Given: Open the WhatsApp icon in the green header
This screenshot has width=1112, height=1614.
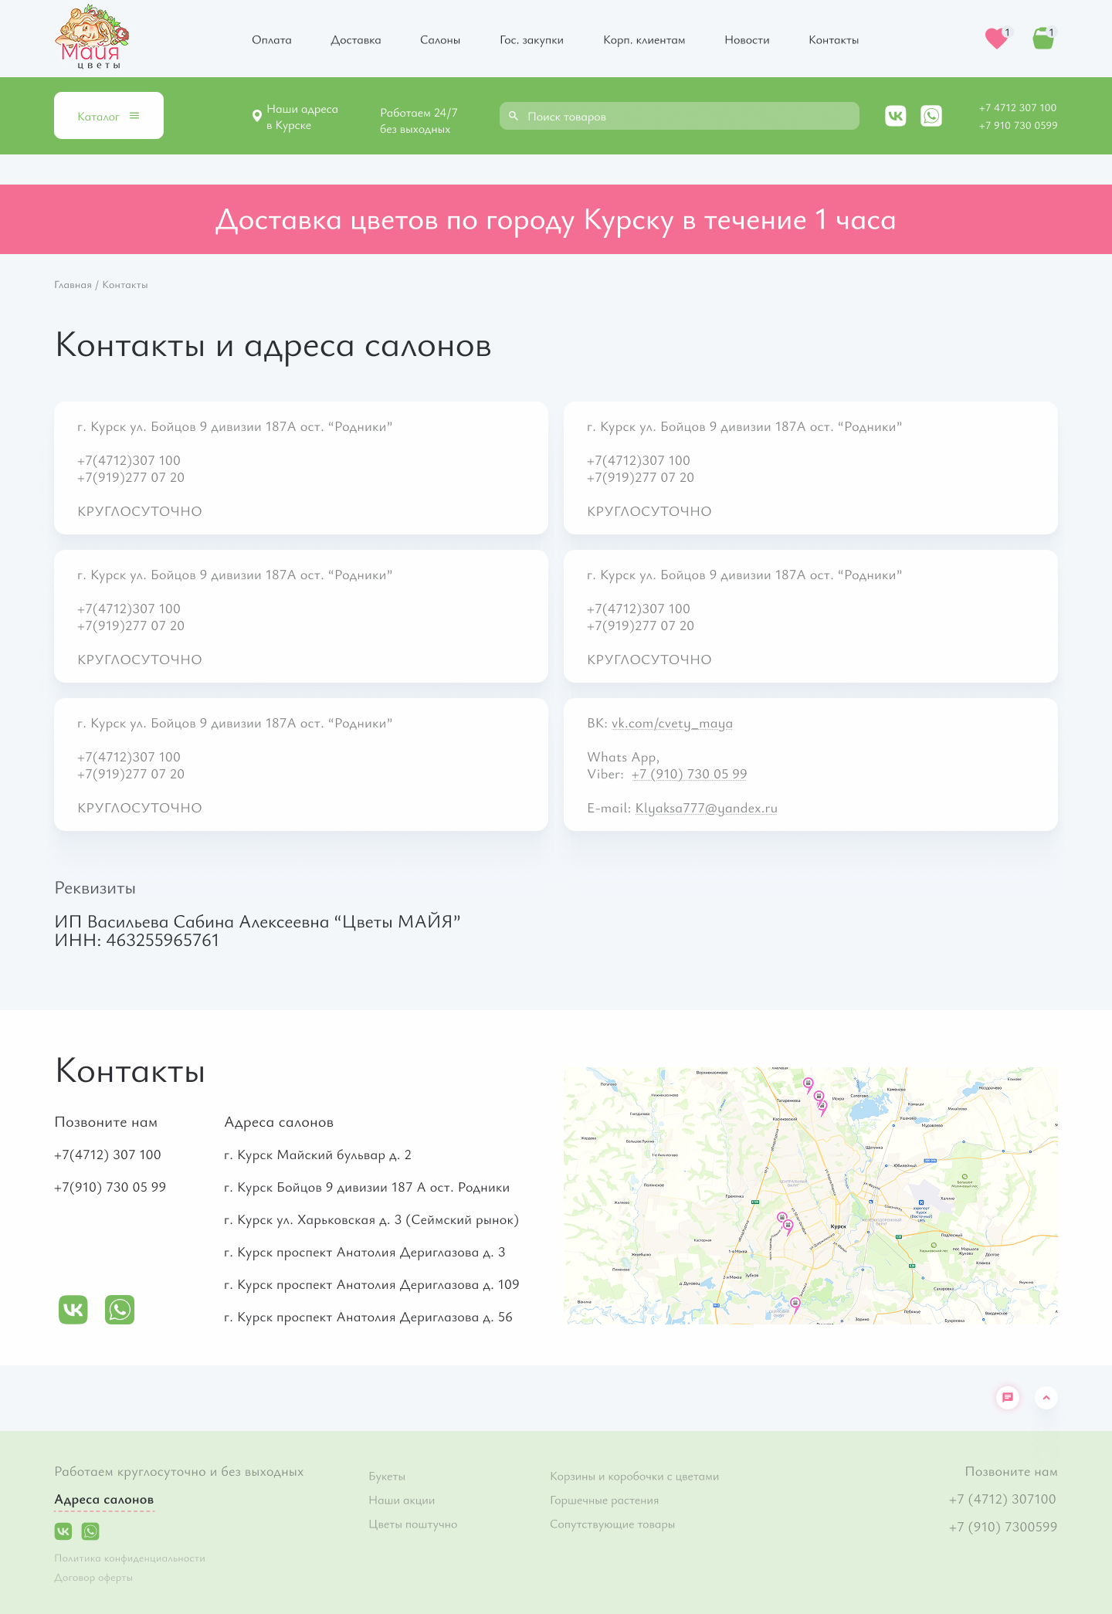Looking at the screenshot, I should tap(931, 116).
